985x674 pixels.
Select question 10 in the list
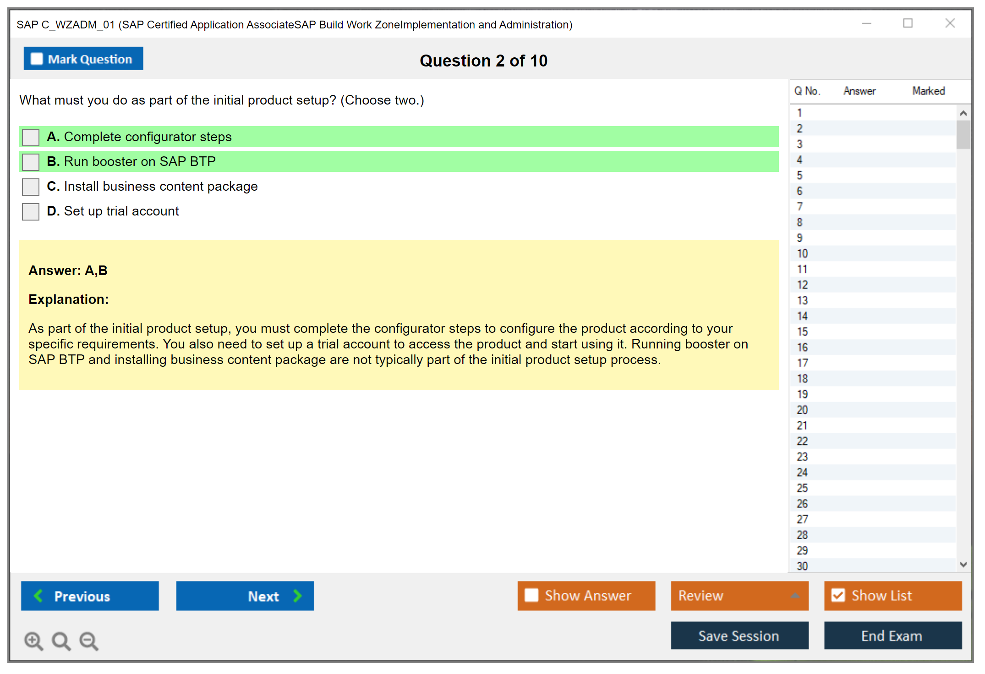coord(802,254)
